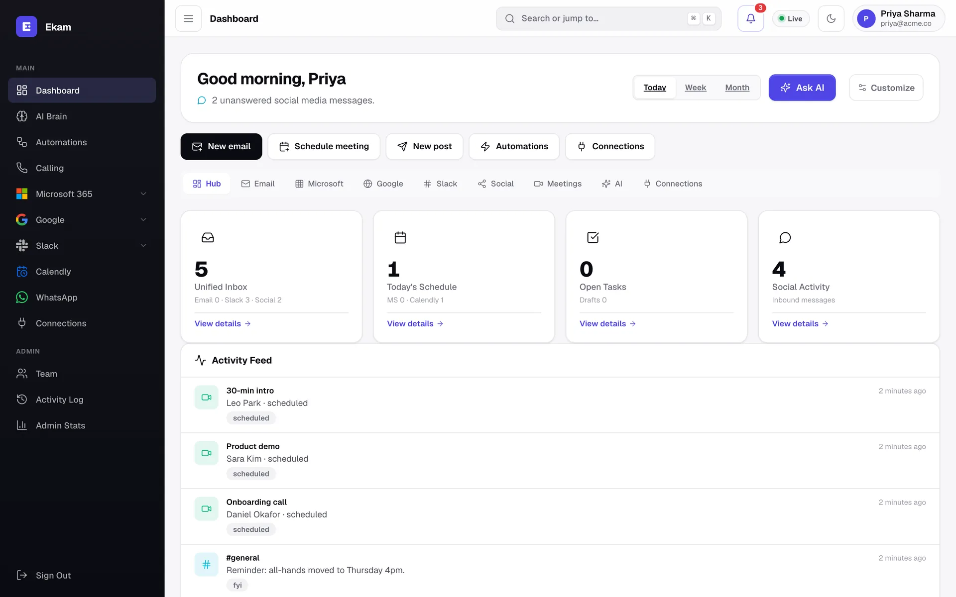The height and width of the screenshot is (597, 956).
Task: Open Admin Stats in sidebar
Action: [82, 425]
